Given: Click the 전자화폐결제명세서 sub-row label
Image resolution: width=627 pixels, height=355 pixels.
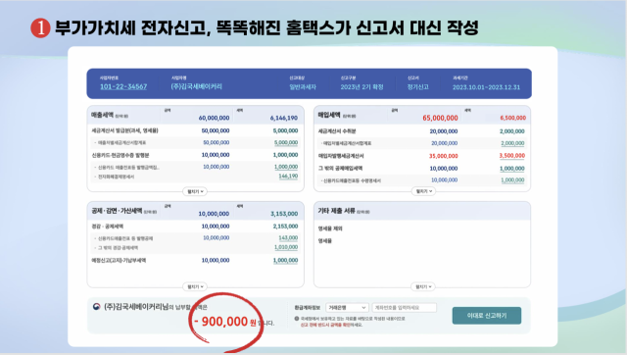Looking at the screenshot, I should (116, 177).
